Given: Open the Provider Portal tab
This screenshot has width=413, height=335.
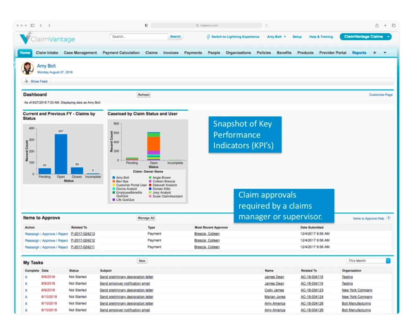Looking at the screenshot, I should coord(333,53).
